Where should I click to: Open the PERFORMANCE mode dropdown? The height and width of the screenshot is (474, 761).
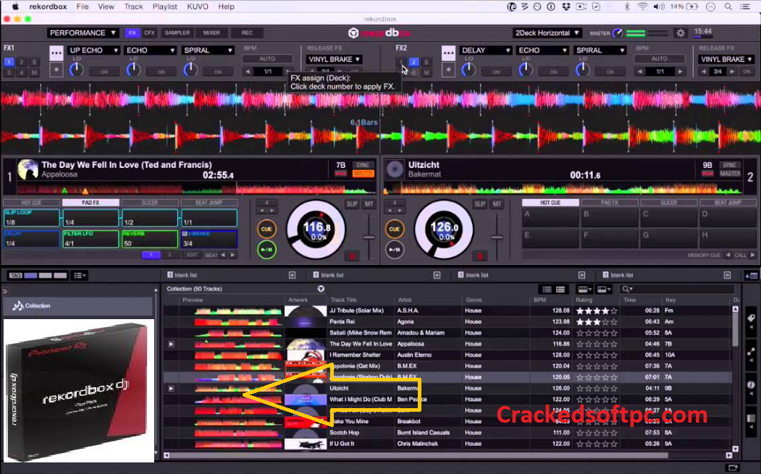point(83,33)
